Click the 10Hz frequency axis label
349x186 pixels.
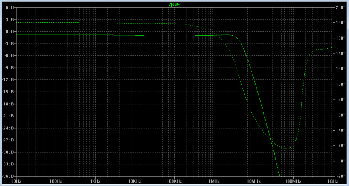[16, 181]
